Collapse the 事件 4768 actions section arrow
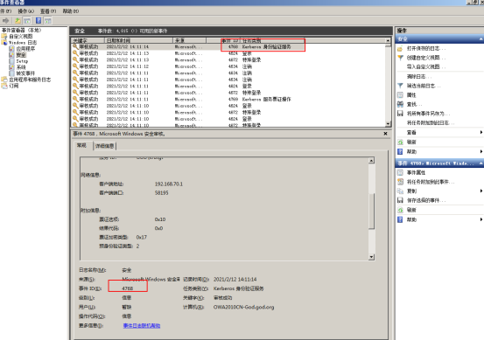 (x=480, y=163)
